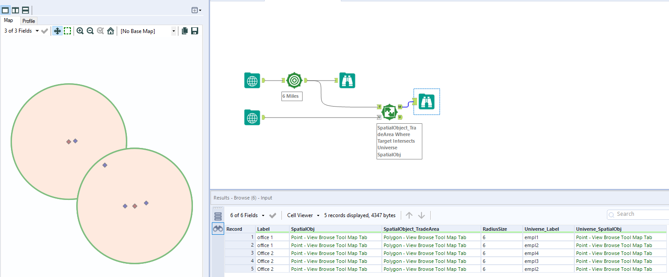Toggle the Pan tool in the map toolbar
The image size is (669, 277).
click(x=57, y=31)
